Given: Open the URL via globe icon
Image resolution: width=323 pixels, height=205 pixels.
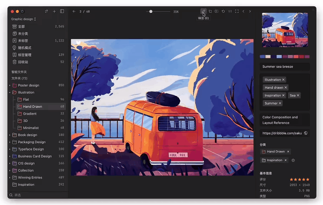Looking at the screenshot, I should pyautogui.click(x=306, y=133).
